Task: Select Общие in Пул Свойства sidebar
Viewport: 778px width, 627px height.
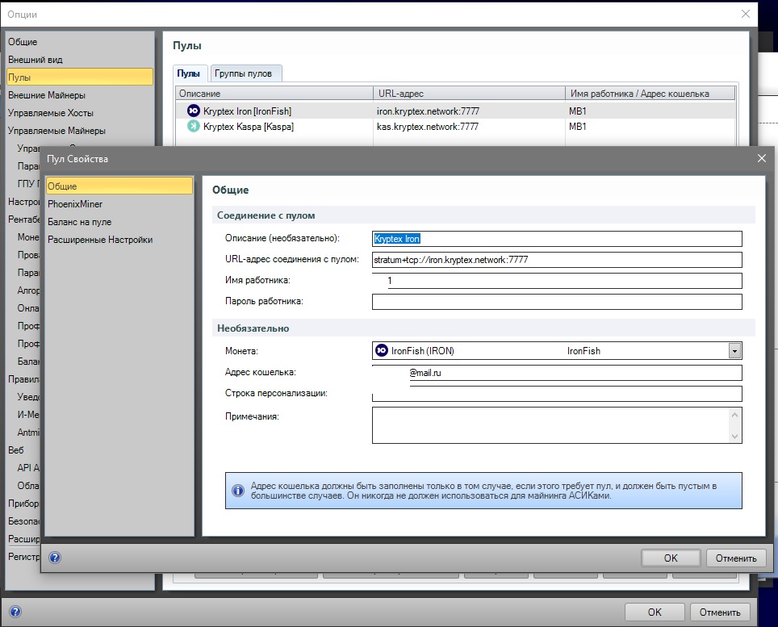Action: [x=119, y=186]
